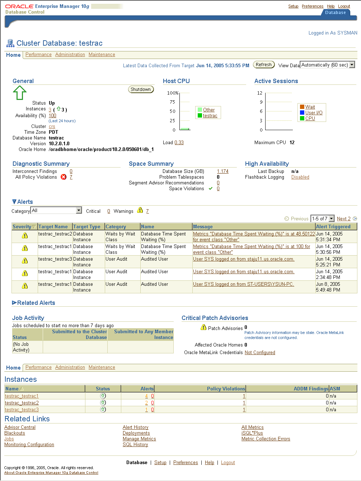The width and height of the screenshot is (361, 481).
Task: Click the Refresh button
Action: click(263, 64)
